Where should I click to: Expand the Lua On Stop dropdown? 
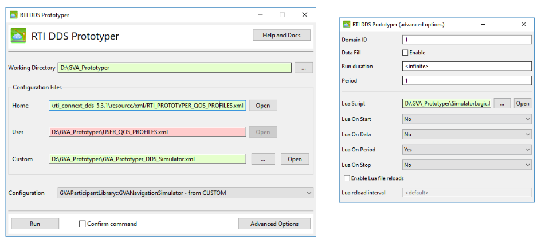[x=467, y=165]
